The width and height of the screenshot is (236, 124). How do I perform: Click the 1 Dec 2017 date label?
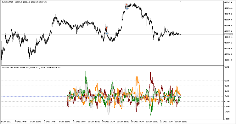coord(6,121)
